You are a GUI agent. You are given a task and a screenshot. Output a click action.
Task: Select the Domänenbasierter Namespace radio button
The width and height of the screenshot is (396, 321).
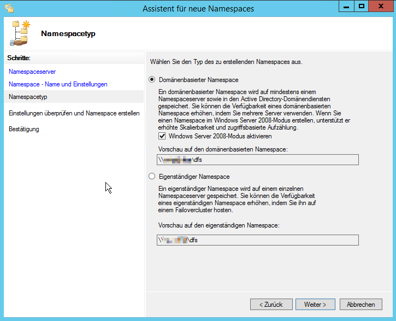pos(152,80)
